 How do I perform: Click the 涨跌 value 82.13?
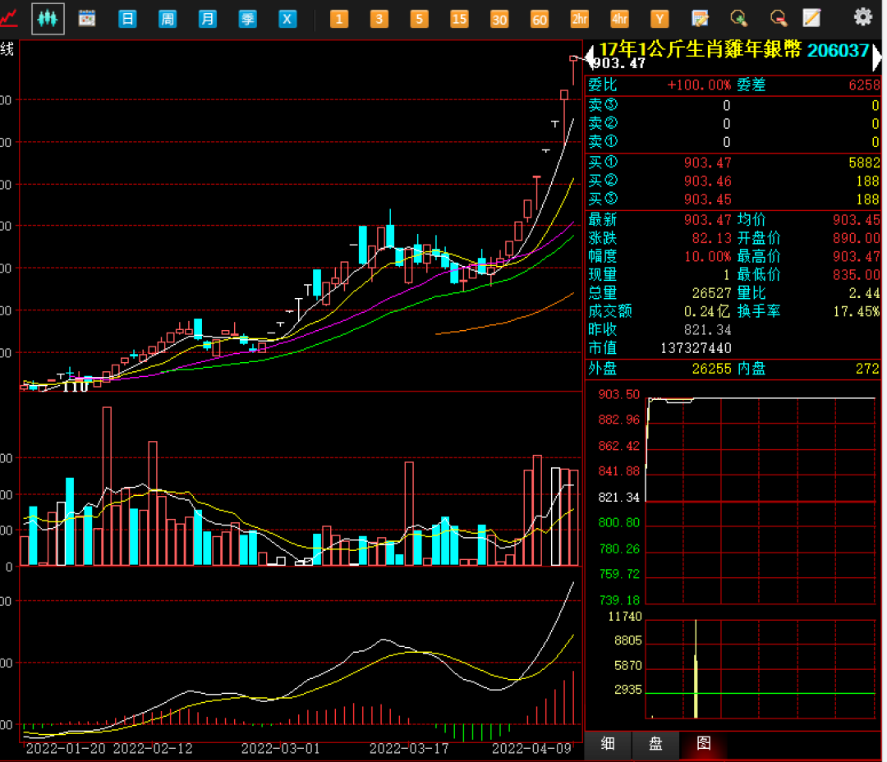711,237
